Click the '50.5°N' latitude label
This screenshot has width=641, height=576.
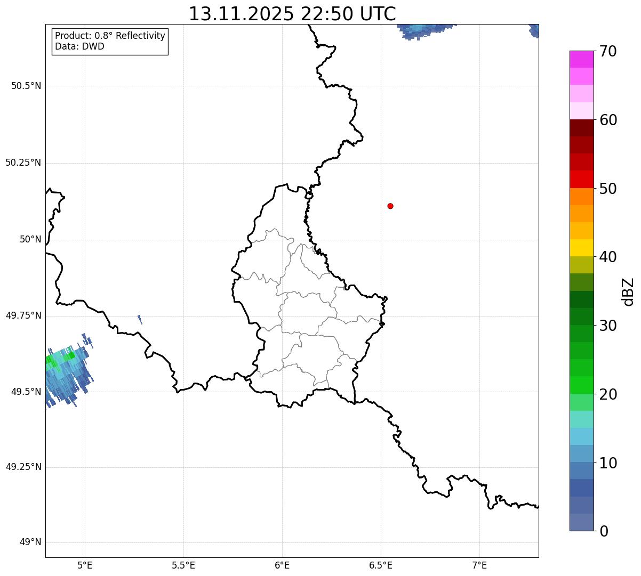[26, 86]
